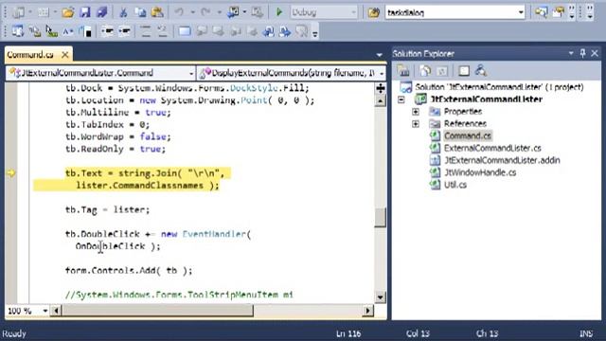The width and height of the screenshot is (606, 341).
Task: Click the Add New Item toolbar icon
Action: 43,12
